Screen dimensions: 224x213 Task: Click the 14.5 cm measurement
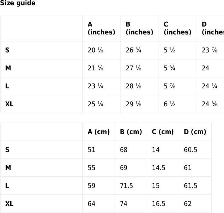(x=159, y=168)
